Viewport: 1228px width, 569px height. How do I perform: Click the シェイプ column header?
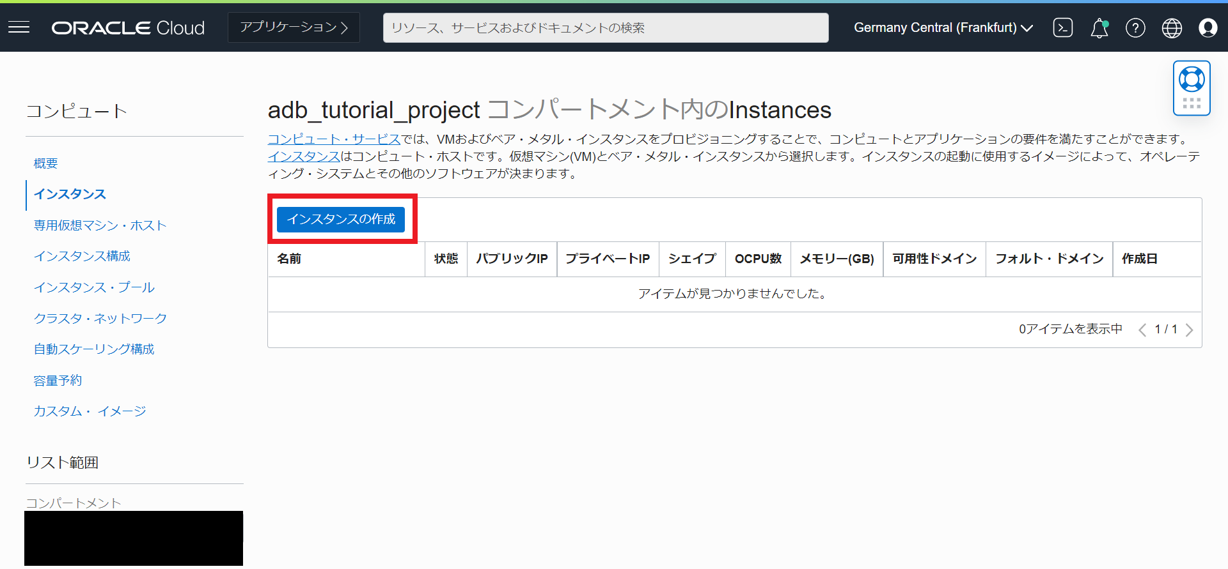click(692, 259)
